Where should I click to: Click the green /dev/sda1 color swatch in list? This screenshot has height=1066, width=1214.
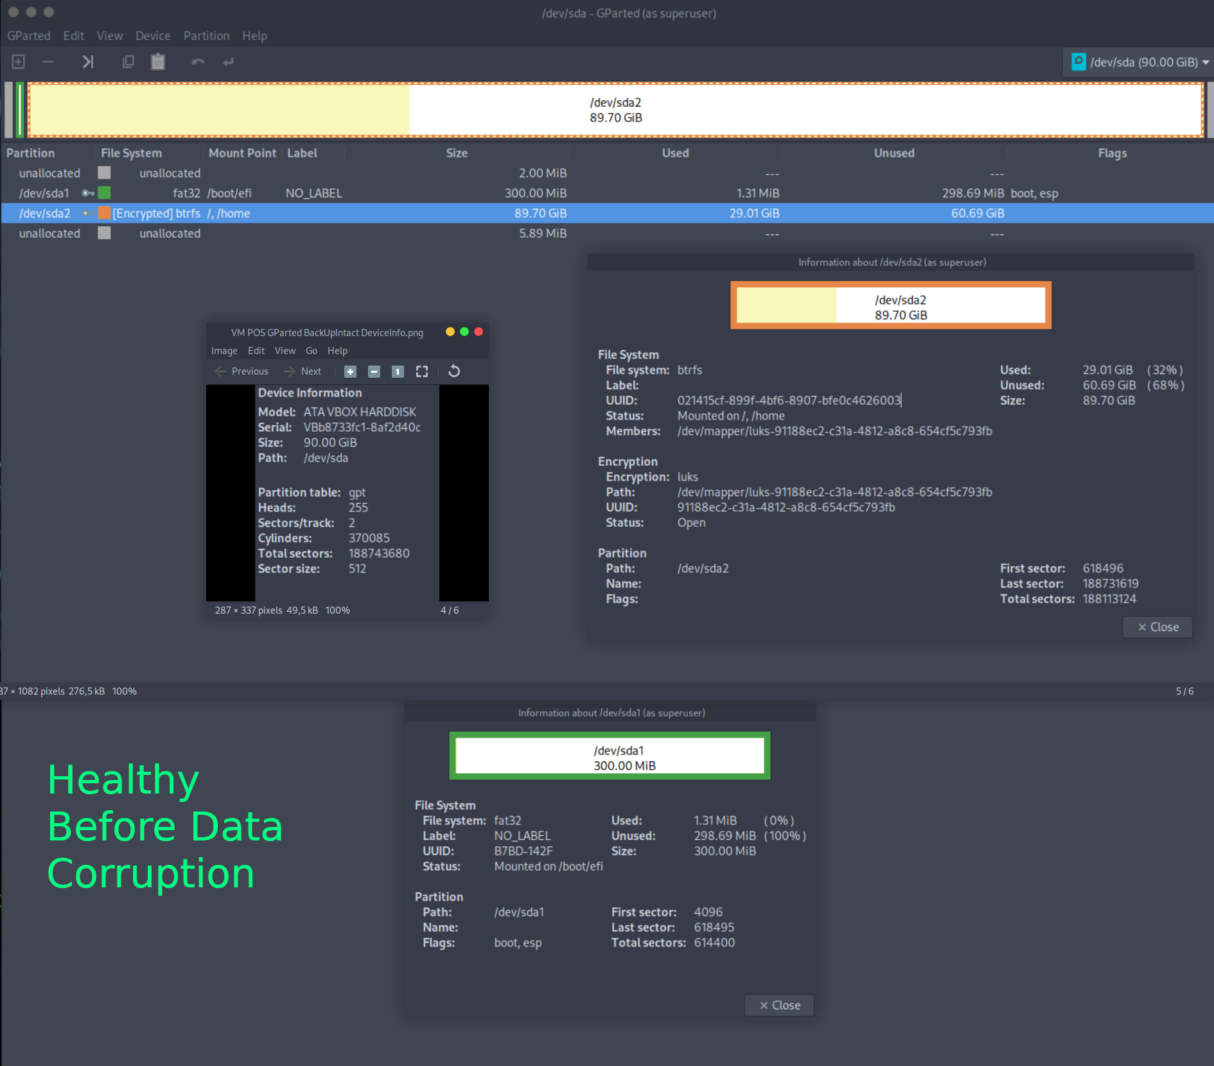(x=104, y=193)
